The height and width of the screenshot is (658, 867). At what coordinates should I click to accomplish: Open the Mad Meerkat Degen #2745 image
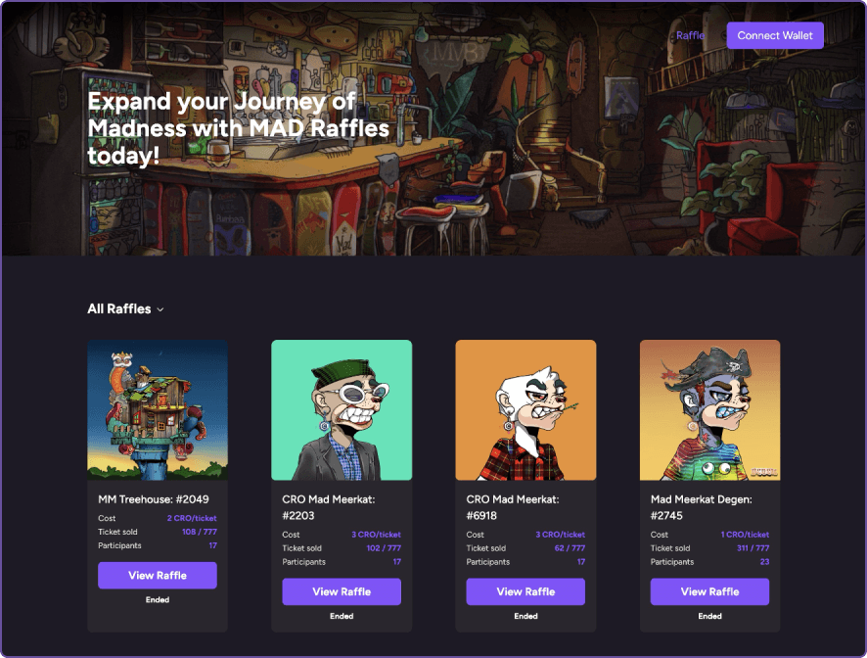pyautogui.click(x=710, y=410)
